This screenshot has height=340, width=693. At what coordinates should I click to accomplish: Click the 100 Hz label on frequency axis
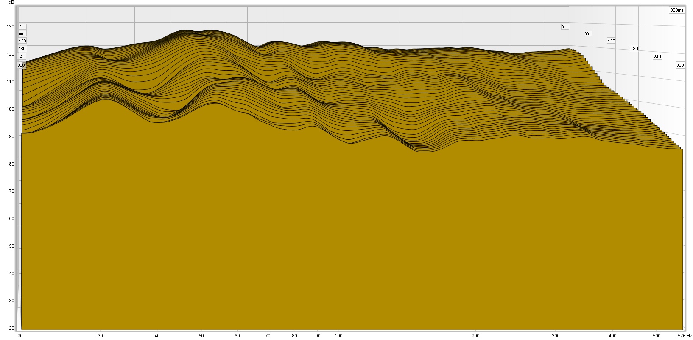(x=338, y=336)
